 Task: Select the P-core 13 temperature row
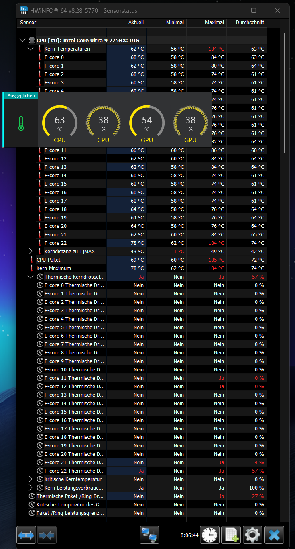click(142, 167)
